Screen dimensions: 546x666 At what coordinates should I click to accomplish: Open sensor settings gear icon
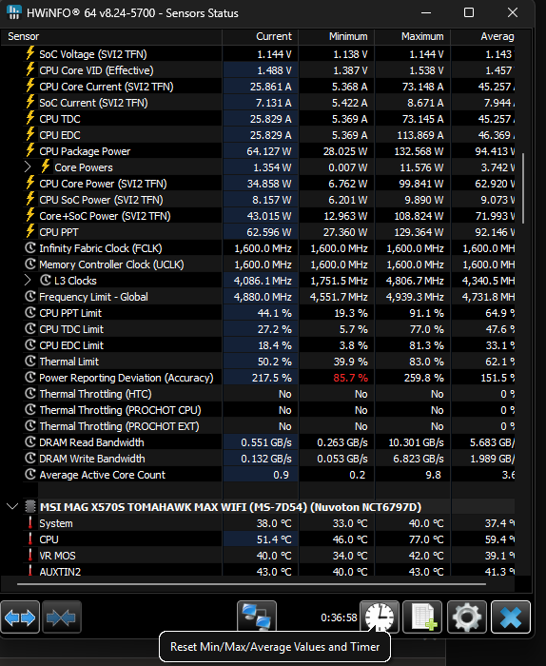pyautogui.click(x=467, y=617)
